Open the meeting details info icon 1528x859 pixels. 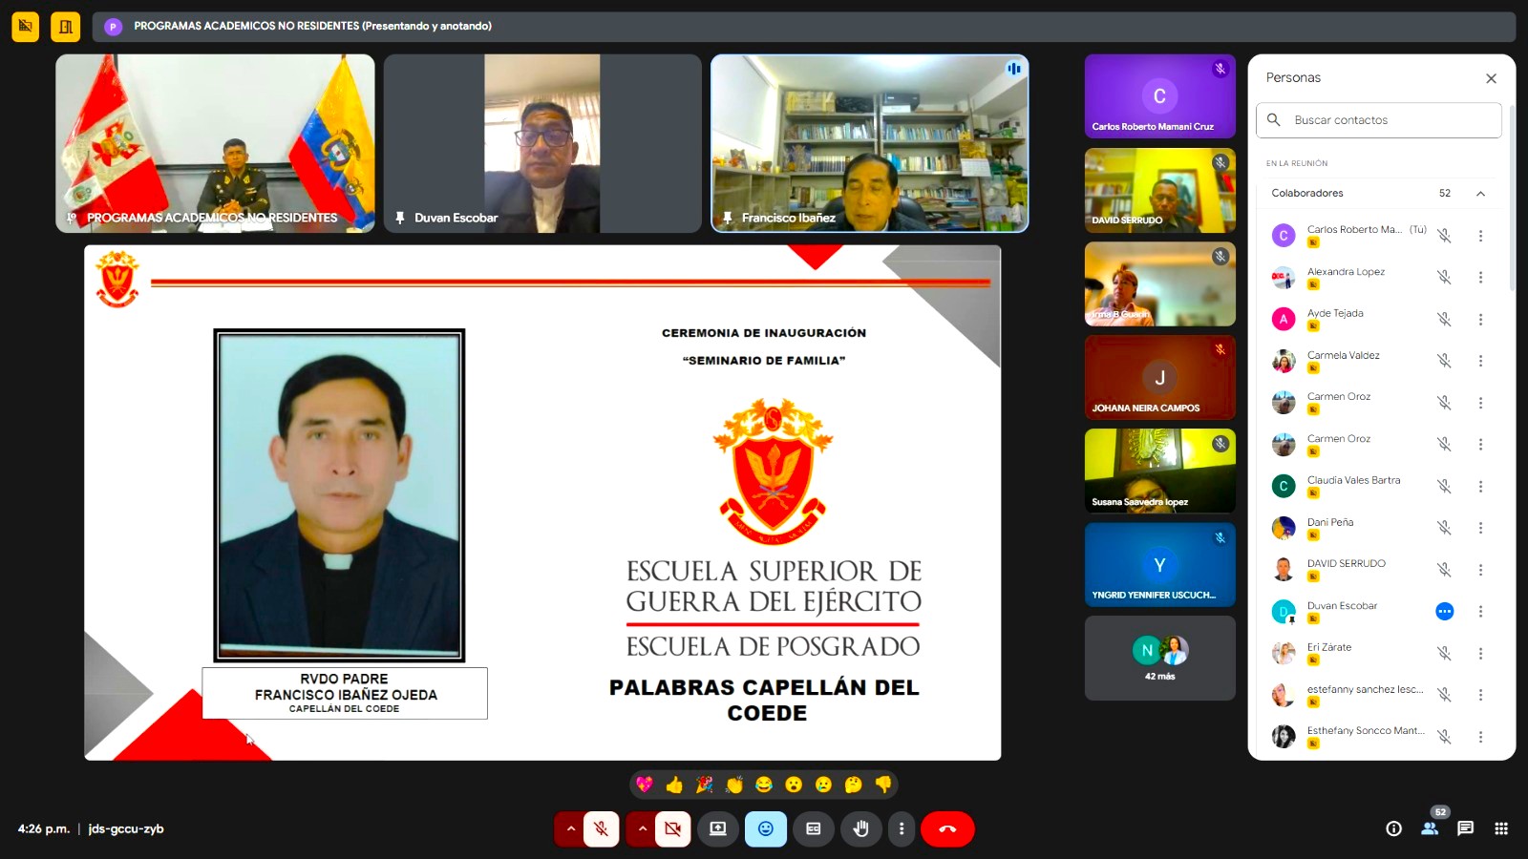pos(1393,828)
